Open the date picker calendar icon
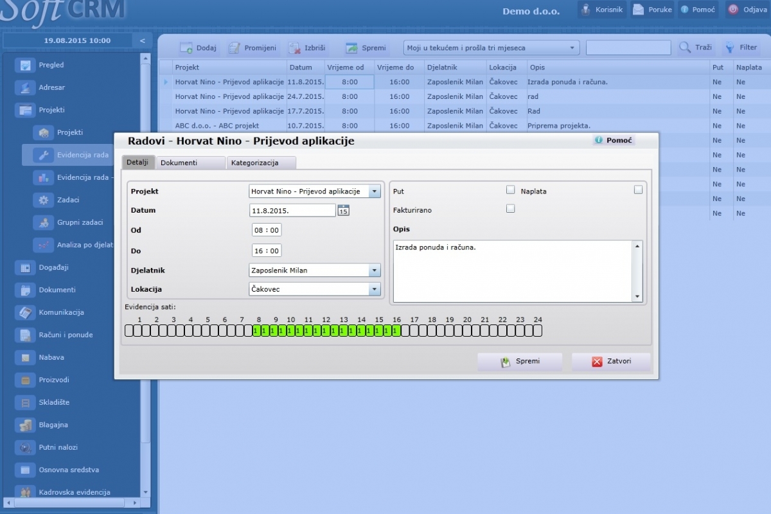Viewport: 771px width, 514px height. tap(343, 210)
